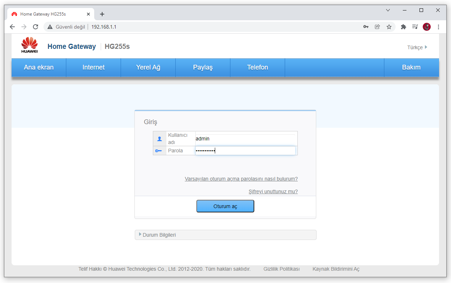
Task: Click the browser back arrow
Action: coord(12,27)
